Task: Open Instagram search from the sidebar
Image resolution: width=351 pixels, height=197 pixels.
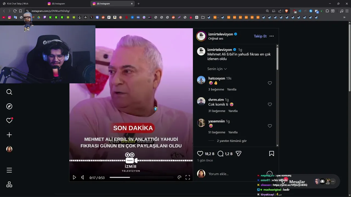Action: 9,92
